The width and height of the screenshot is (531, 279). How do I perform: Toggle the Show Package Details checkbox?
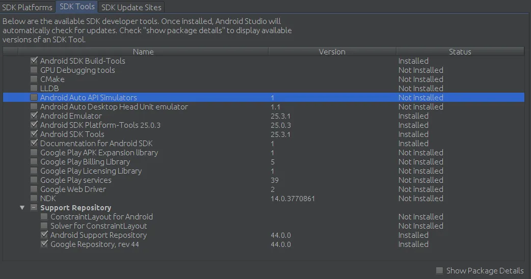439,271
